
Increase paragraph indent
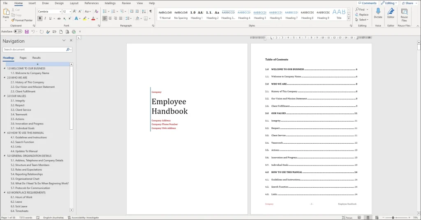click(x=137, y=11)
